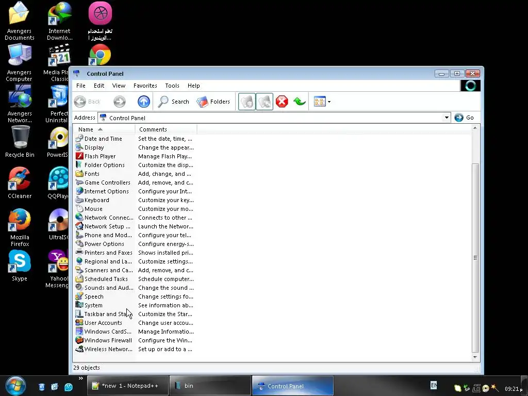Click the vertical scrollbar thumb

click(475, 258)
